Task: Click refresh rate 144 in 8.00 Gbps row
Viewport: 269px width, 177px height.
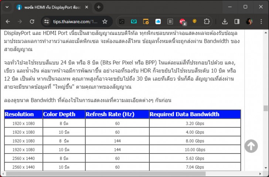Action: (x=117, y=141)
